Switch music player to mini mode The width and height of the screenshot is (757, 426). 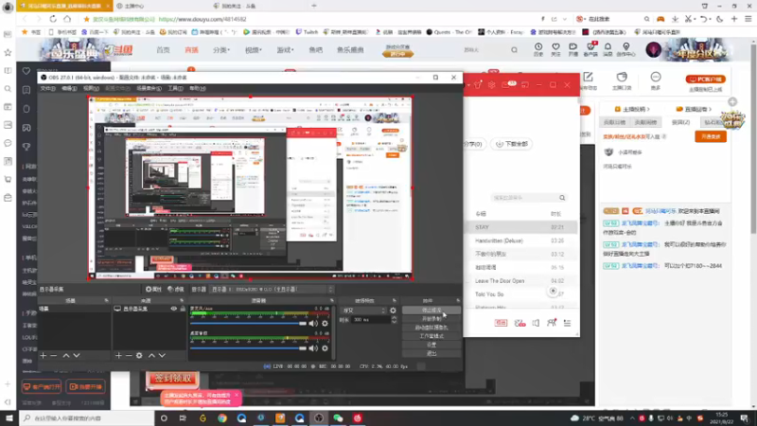click(x=525, y=85)
